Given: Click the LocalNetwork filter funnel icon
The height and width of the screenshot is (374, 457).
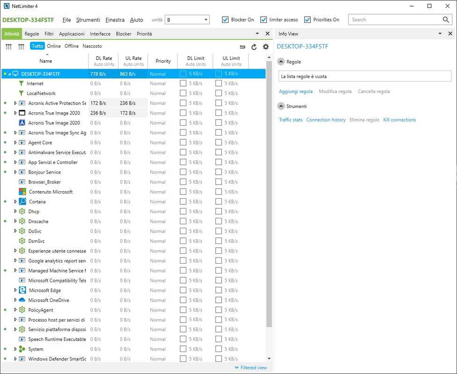Looking at the screenshot, I should 21,93.
